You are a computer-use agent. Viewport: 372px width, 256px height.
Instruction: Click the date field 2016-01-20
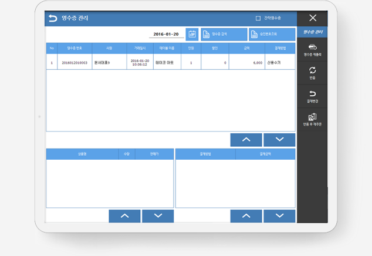coord(166,34)
